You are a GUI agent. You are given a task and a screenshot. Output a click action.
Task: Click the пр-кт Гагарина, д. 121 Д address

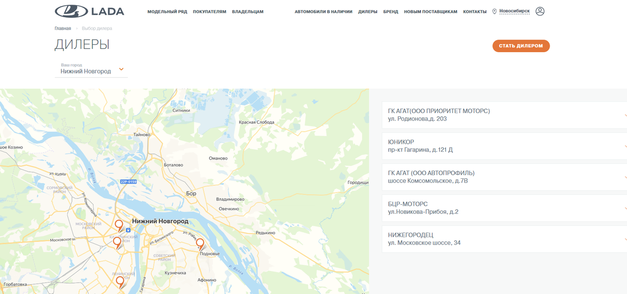click(x=421, y=150)
